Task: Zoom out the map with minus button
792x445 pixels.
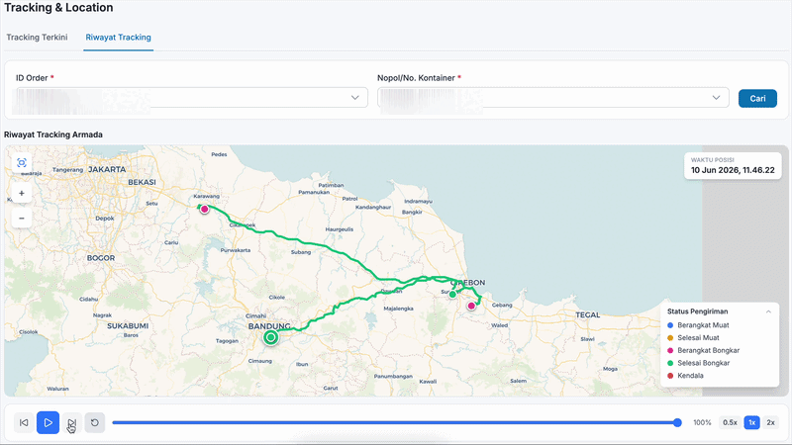Action: [21, 218]
